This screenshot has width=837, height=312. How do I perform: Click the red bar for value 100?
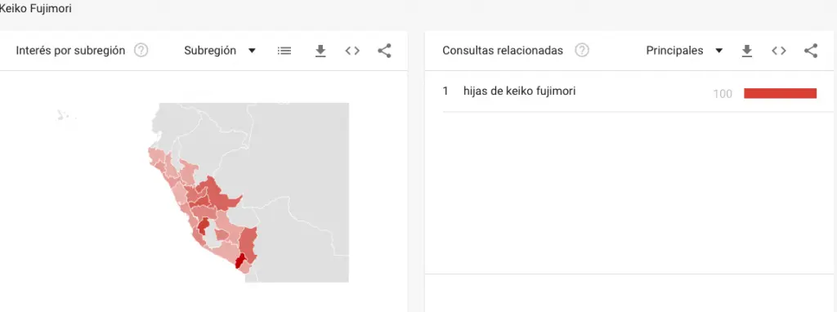click(x=781, y=93)
